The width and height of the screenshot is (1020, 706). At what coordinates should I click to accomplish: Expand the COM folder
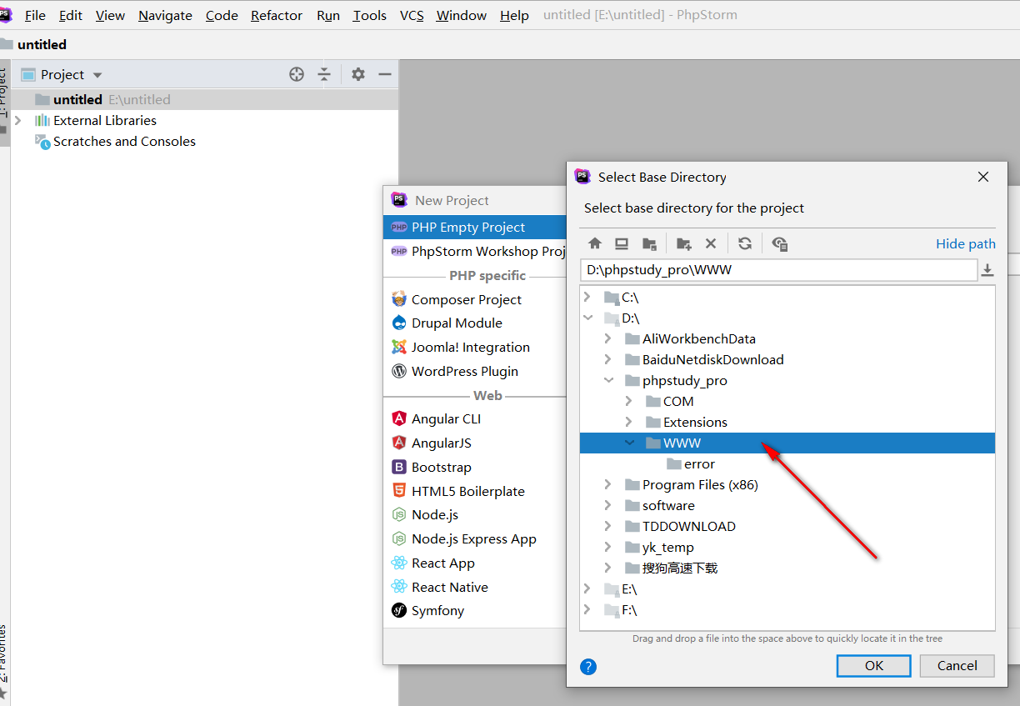coord(629,401)
